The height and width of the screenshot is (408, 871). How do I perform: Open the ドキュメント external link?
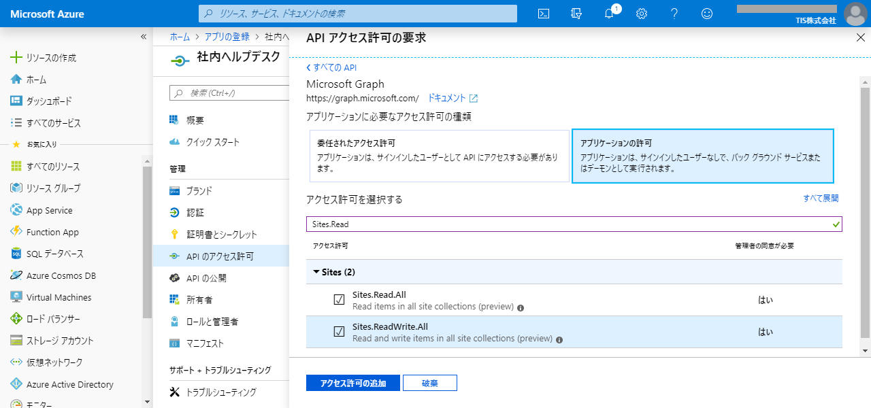coord(453,98)
